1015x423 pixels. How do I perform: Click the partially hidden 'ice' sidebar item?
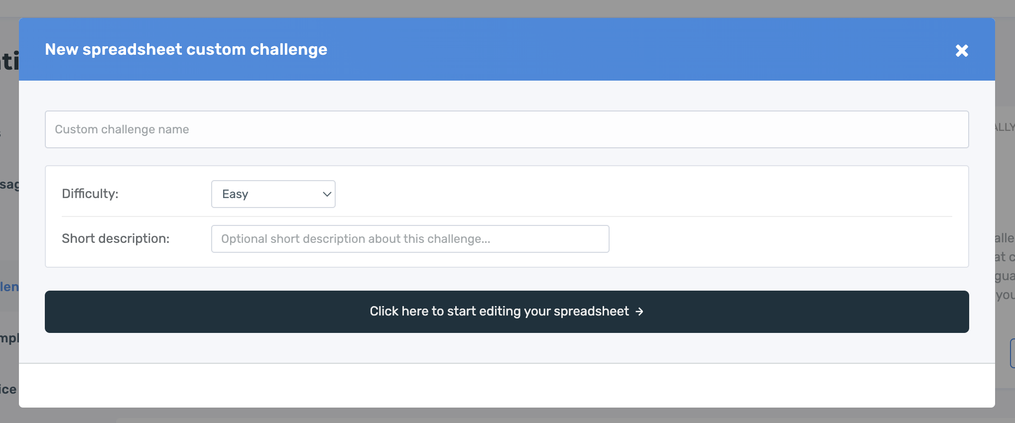click(8, 389)
